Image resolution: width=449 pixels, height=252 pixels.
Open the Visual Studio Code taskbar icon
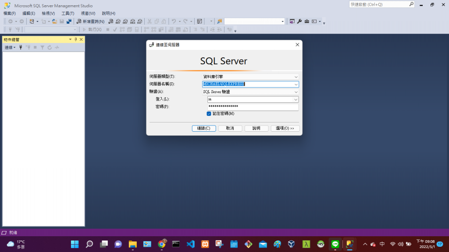[x=190, y=244]
